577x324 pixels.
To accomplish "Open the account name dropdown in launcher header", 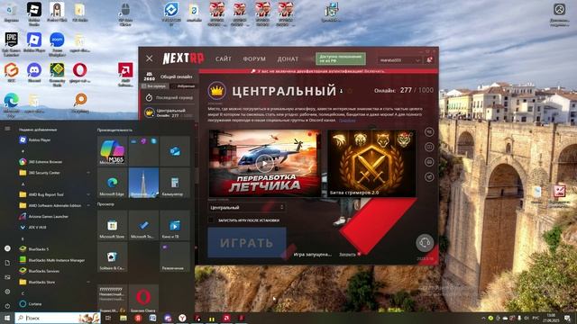I will click(x=400, y=60).
